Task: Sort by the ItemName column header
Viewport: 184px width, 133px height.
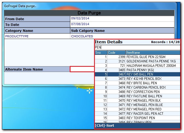Action: [153, 53]
